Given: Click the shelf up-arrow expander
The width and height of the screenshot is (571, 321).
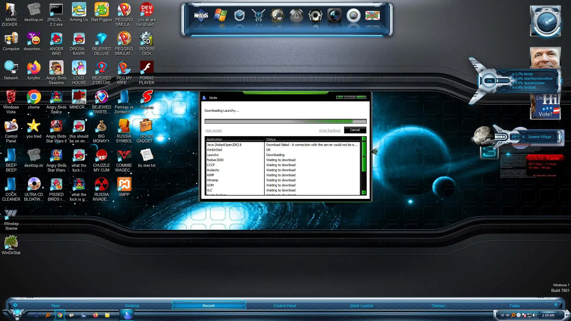Looking at the screenshot, I should [555, 305].
